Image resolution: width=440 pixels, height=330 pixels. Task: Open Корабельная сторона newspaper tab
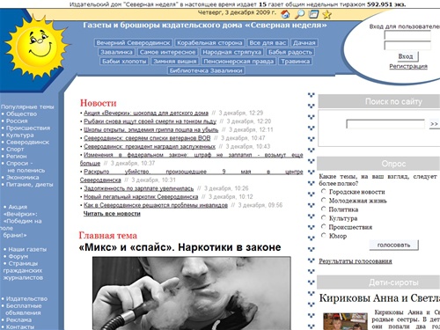pos(209,43)
